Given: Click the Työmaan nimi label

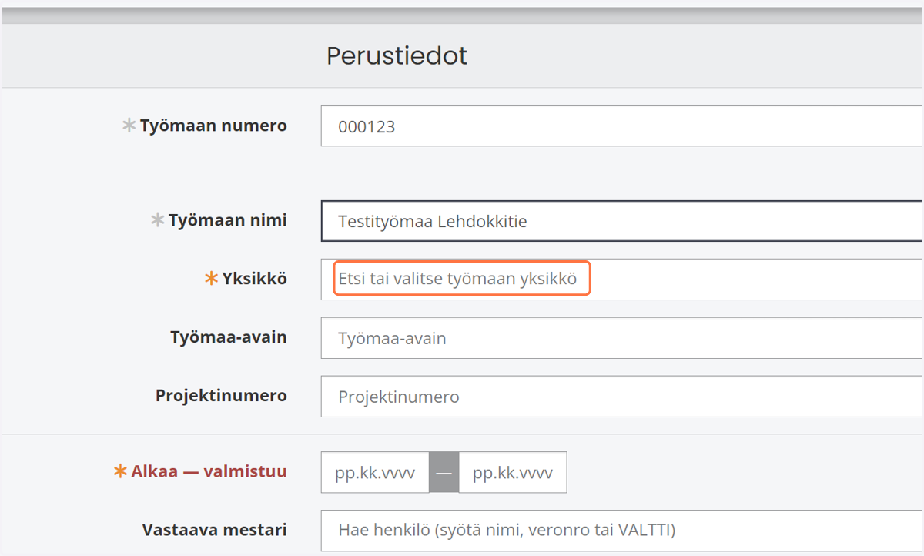Looking at the screenshot, I should 228,220.
